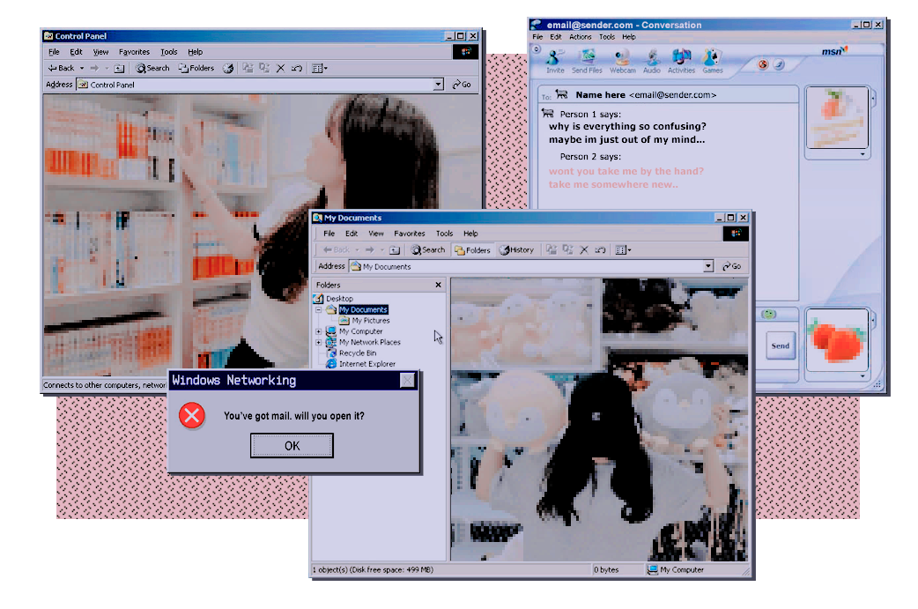Toggle the Folders view in Control Panel
Viewport: 918px width, 609px height.
[x=196, y=68]
